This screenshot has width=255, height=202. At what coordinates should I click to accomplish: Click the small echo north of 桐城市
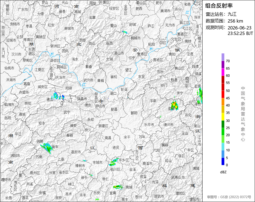(125, 32)
